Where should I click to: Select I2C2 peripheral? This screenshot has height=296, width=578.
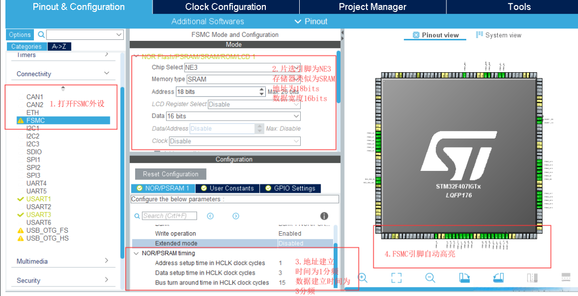[32, 136]
